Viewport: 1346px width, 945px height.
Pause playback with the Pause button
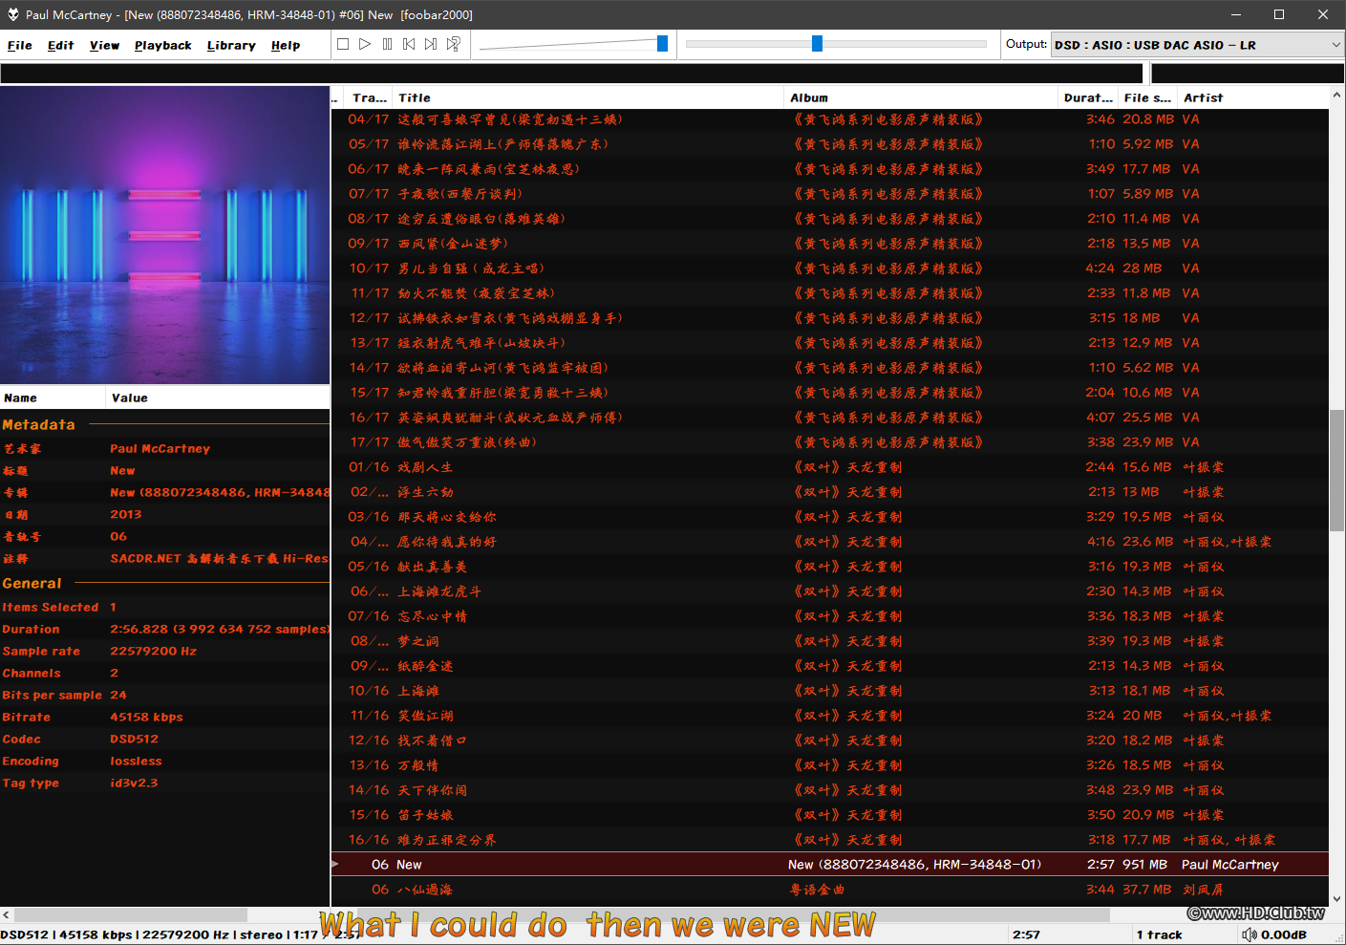pyautogui.click(x=387, y=44)
